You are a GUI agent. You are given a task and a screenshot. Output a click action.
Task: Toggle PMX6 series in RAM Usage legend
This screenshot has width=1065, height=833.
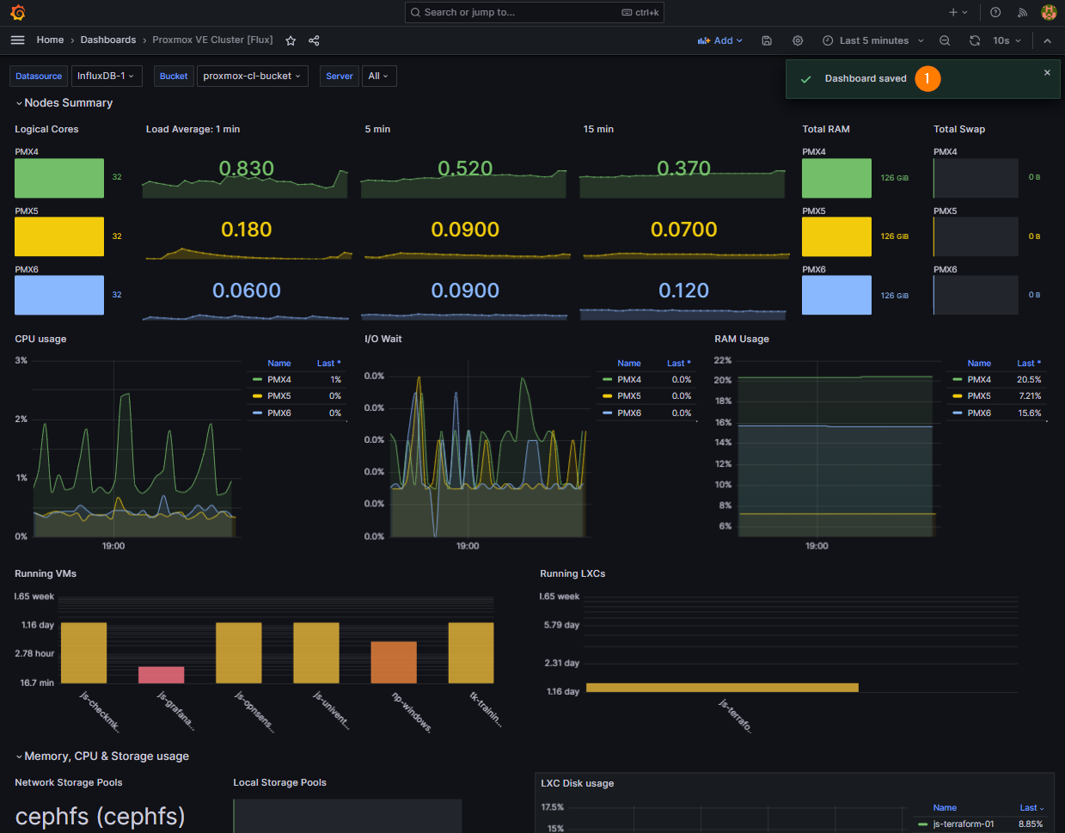tap(979, 413)
